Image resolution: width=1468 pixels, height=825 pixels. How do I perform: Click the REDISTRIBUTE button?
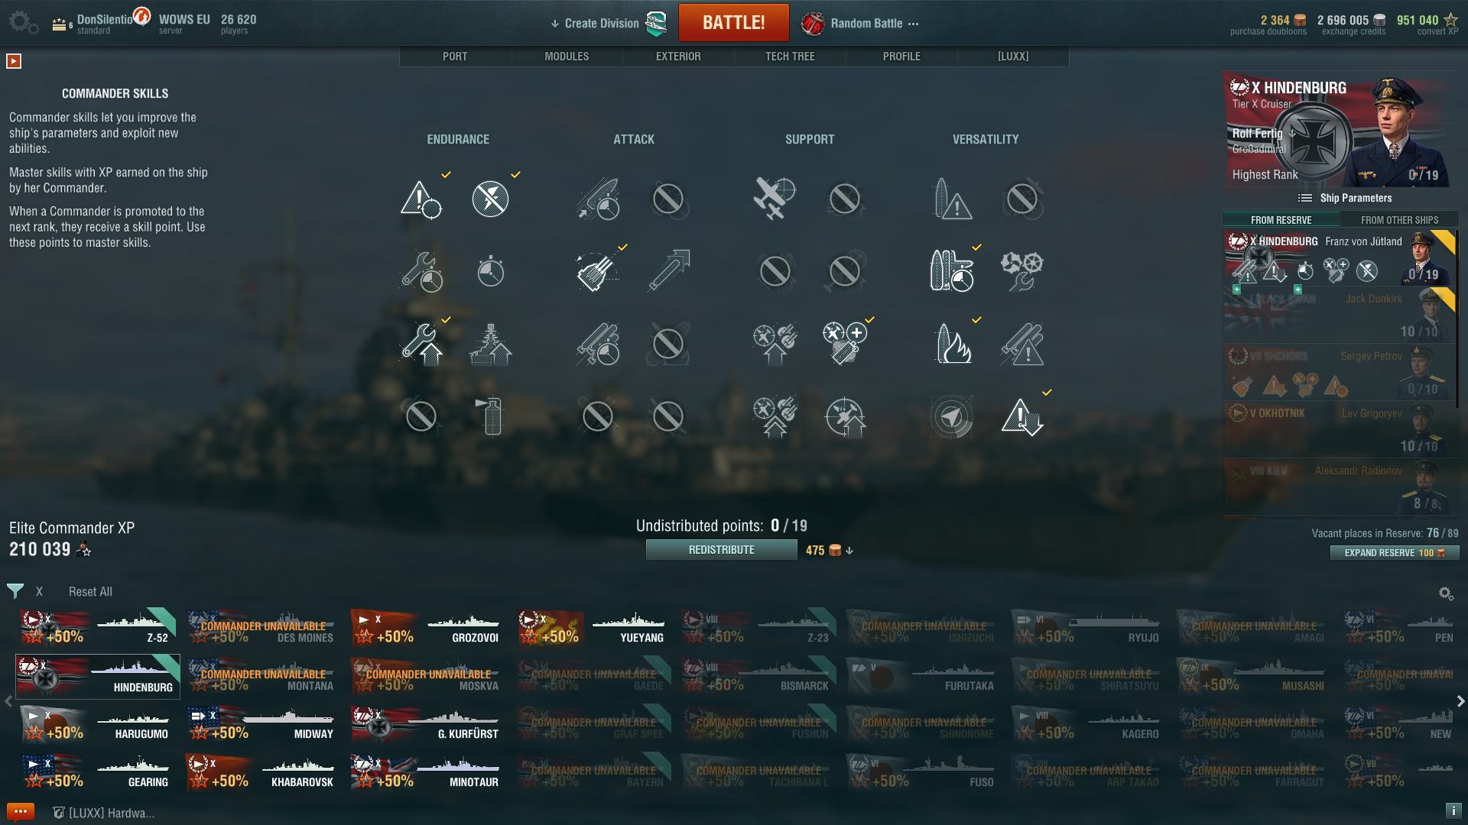(721, 550)
